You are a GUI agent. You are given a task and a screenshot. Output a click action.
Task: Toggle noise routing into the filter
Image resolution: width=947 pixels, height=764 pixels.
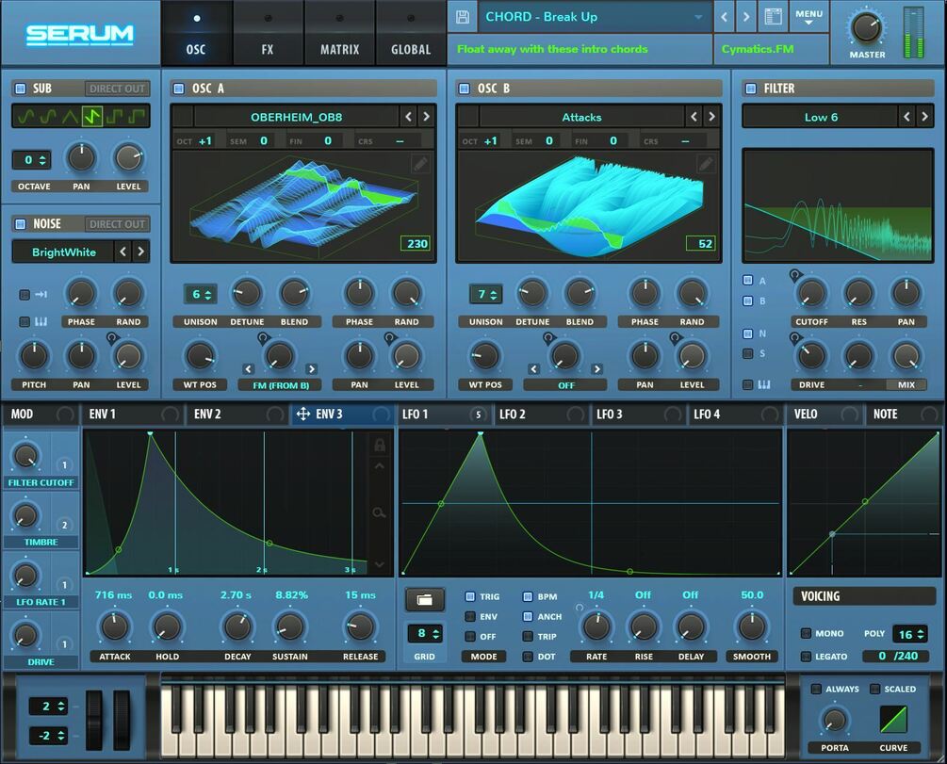[747, 333]
